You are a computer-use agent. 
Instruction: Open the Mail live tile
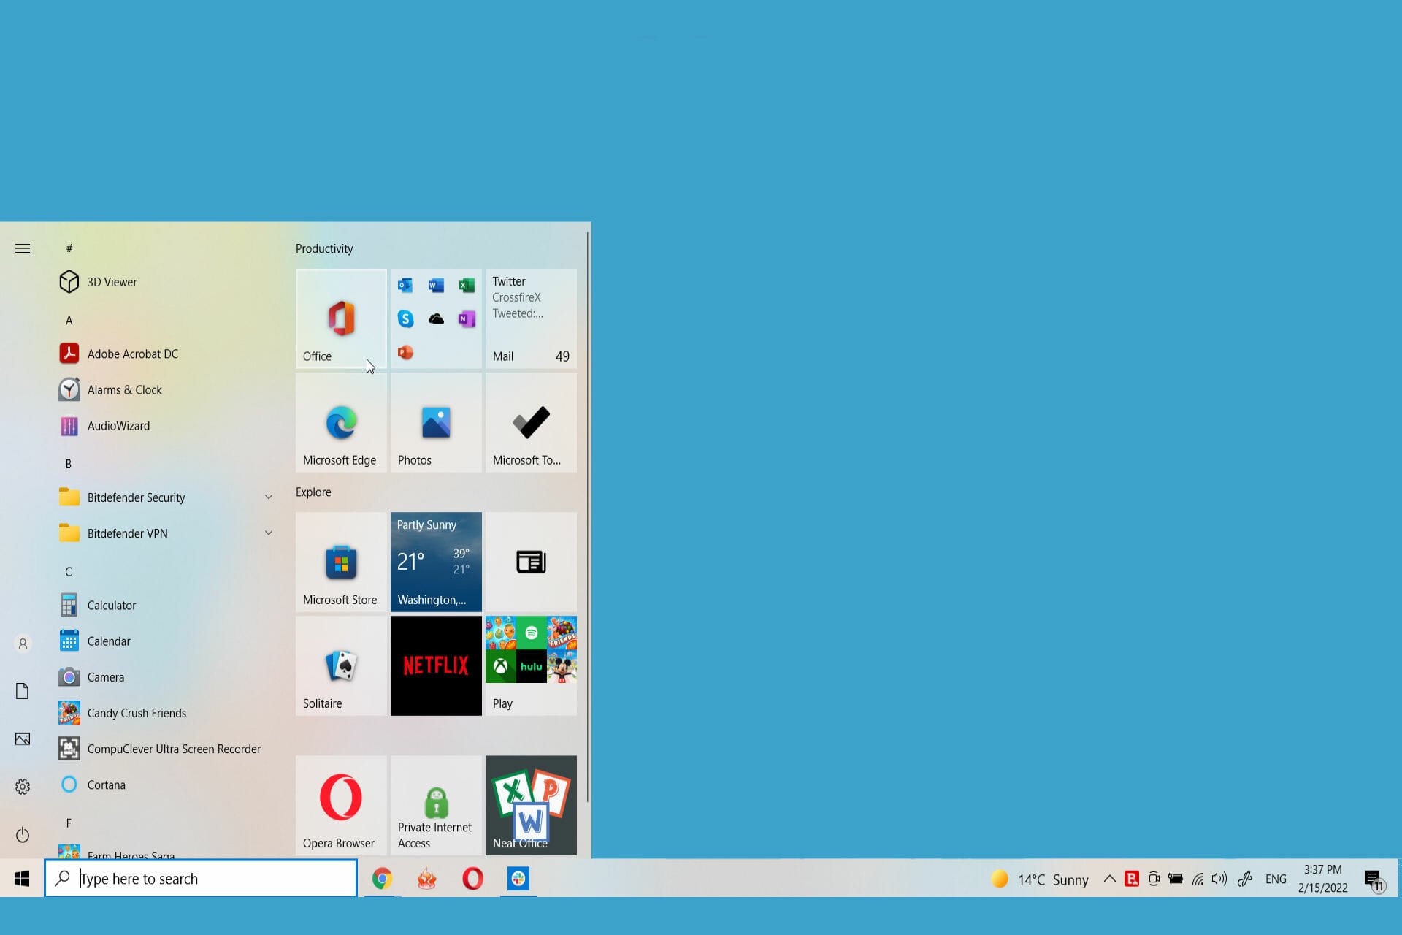tap(531, 318)
